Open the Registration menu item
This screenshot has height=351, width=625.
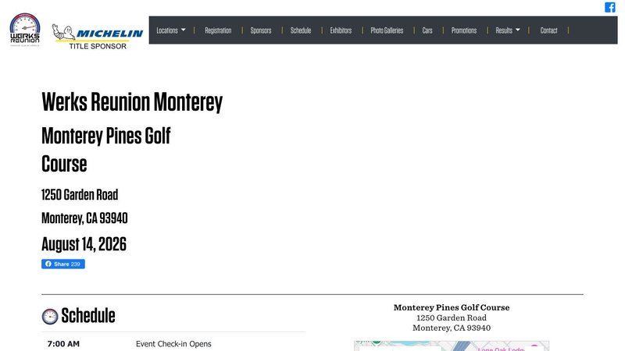click(x=218, y=30)
